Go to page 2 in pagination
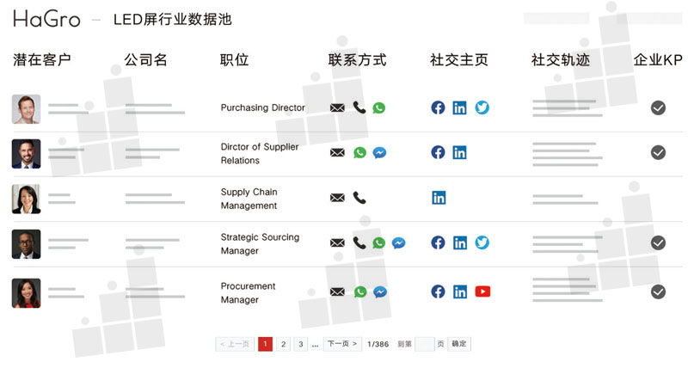 283,344
